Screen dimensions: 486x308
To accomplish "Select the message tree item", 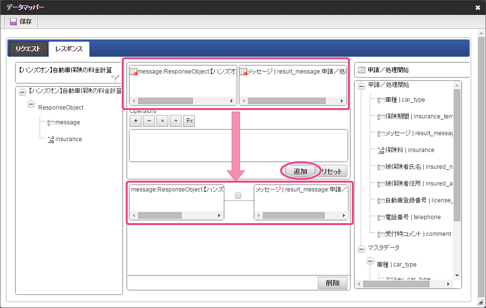I will pos(68,122).
